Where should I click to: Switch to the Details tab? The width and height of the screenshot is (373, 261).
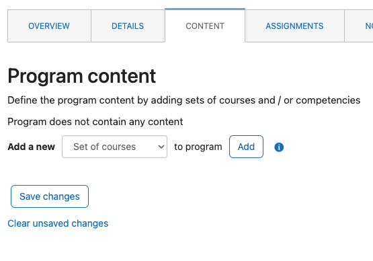[128, 26]
